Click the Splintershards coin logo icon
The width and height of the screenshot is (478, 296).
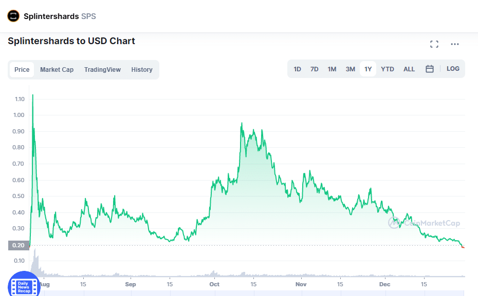tap(13, 16)
